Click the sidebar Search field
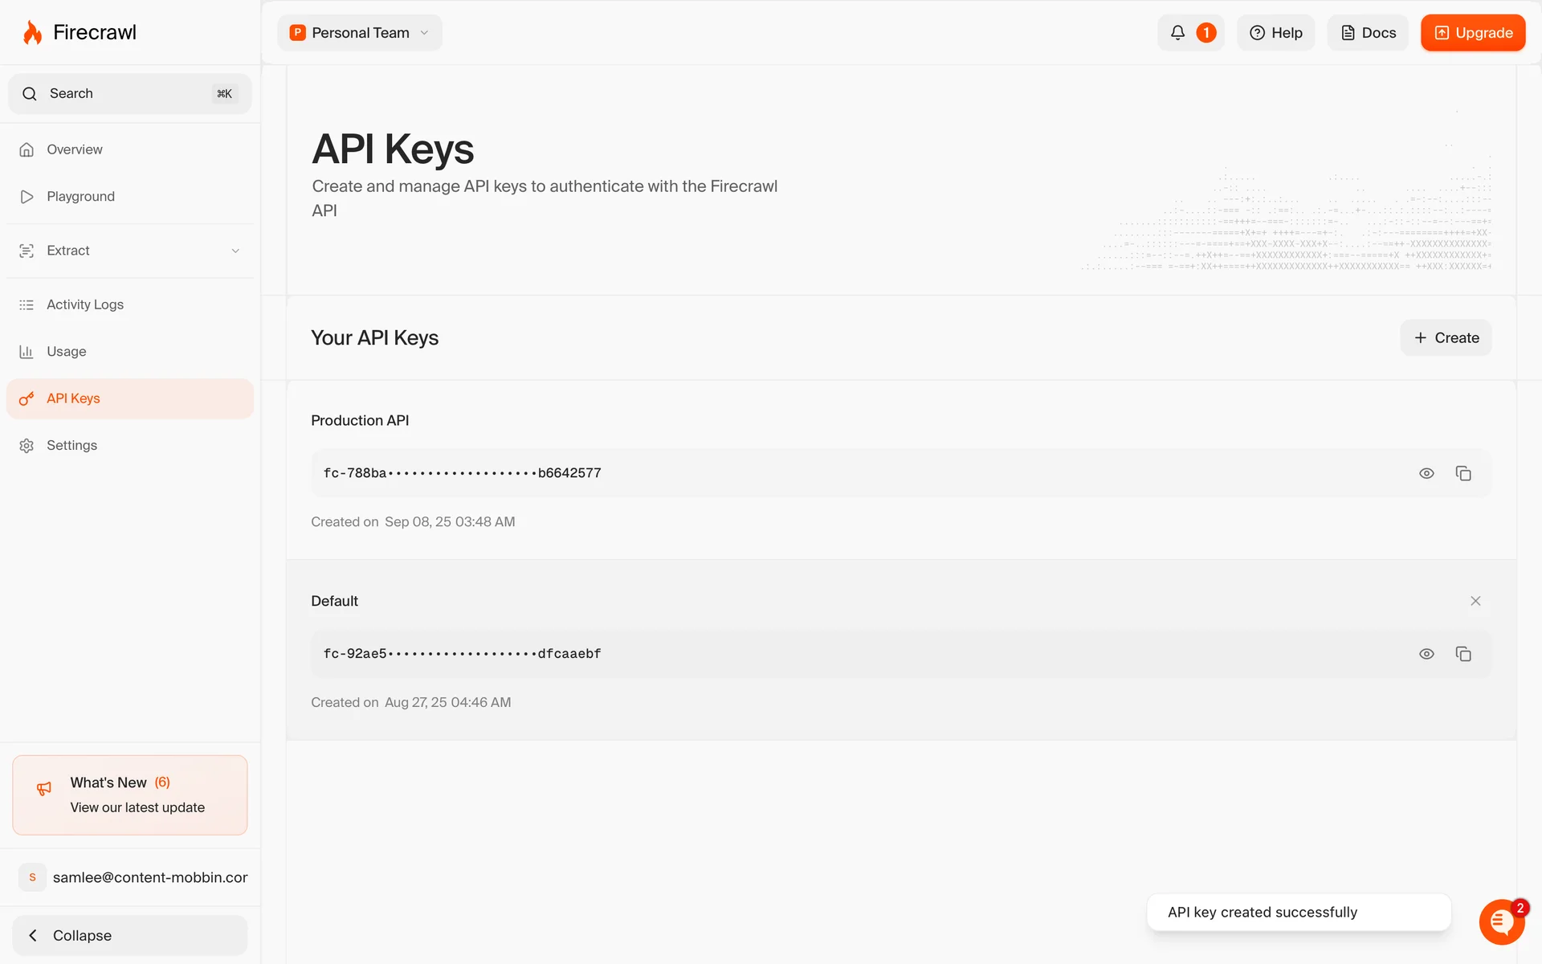This screenshot has height=964, width=1542. (x=130, y=94)
